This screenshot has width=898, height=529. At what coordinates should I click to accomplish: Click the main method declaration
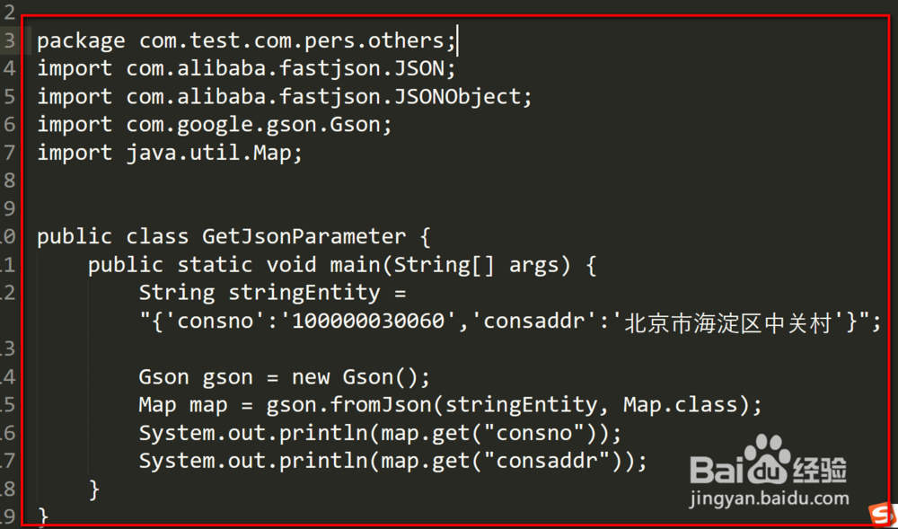click(341, 265)
